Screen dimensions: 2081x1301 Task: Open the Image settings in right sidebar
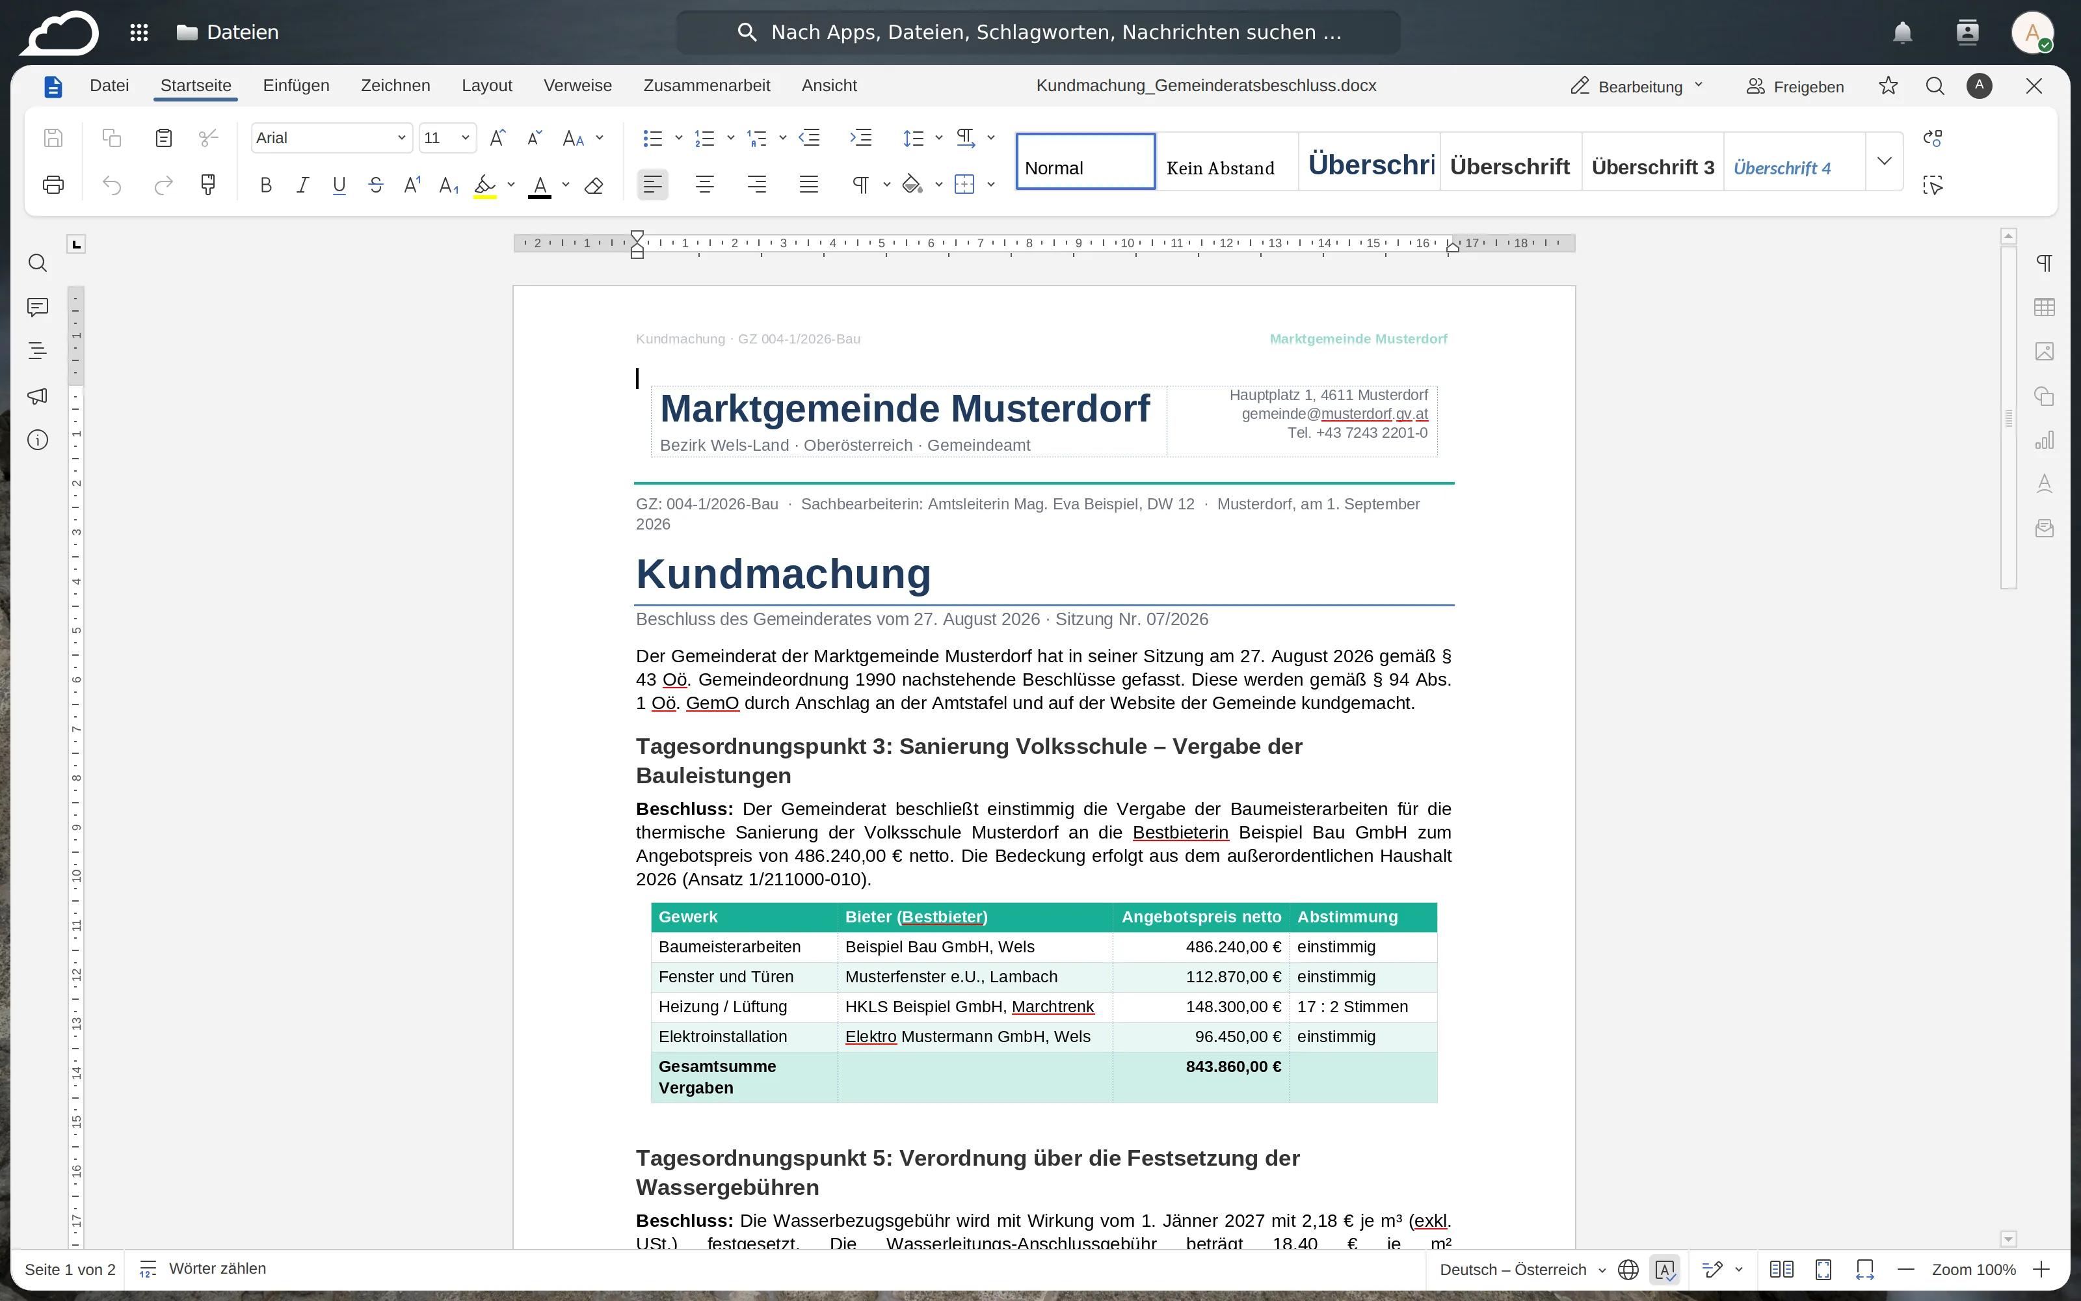click(2044, 351)
